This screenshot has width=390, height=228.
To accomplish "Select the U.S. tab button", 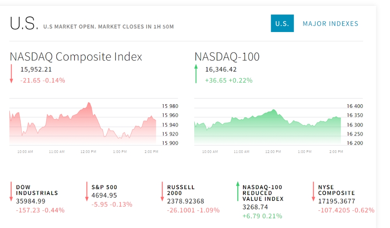I will [x=282, y=23].
